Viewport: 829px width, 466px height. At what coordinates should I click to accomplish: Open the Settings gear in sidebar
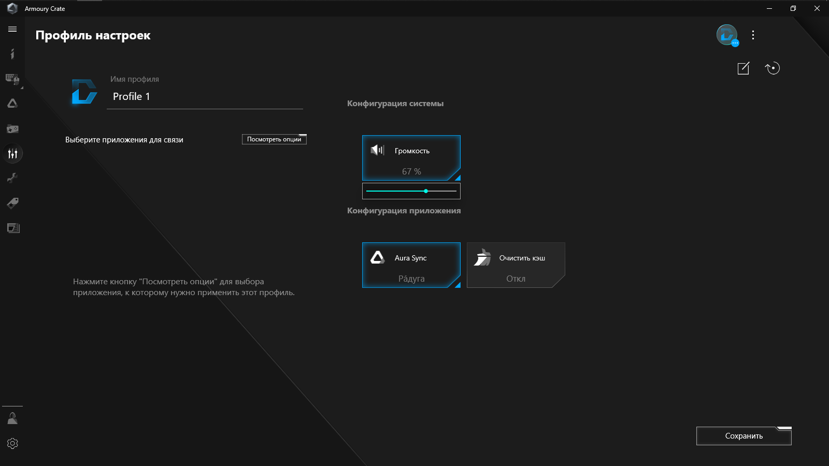pyautogui.click(x=12, y=443)
